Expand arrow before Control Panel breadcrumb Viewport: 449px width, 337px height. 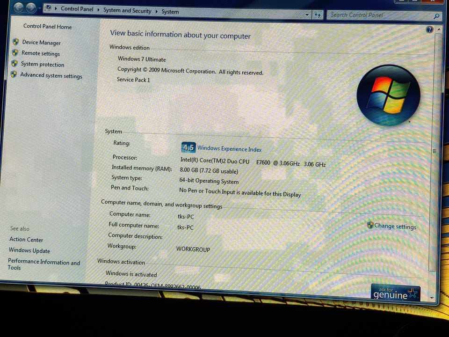click(56, 8)
